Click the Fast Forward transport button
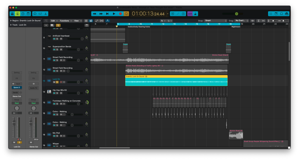 click(101, 14)
